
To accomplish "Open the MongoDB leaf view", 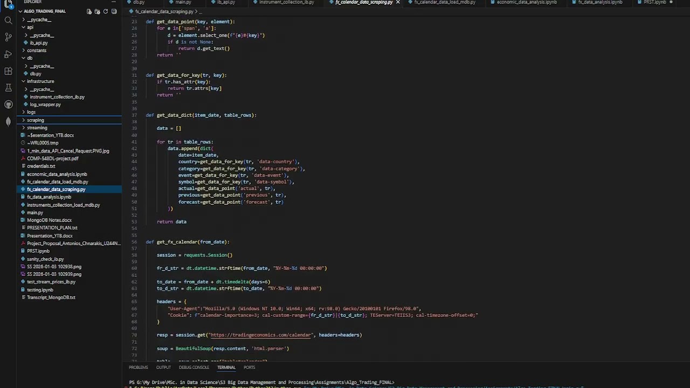I will (8, 121).
